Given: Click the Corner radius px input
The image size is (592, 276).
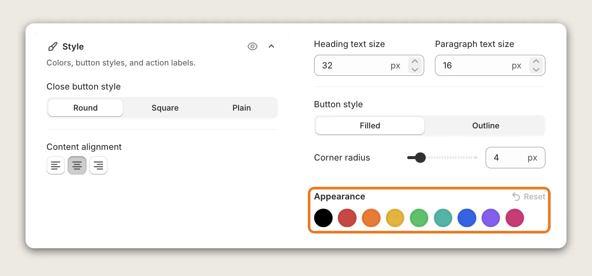Looking at the screenshot, I should [515, 158].
